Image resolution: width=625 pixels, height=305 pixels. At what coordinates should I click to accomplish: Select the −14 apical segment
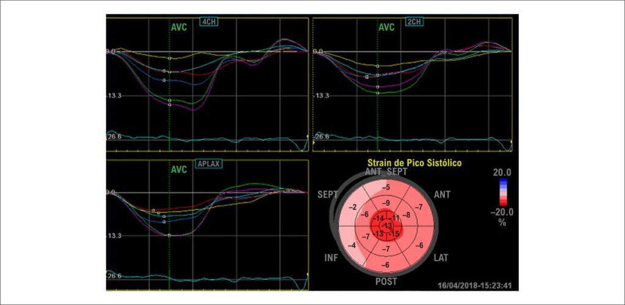[378, 219]
